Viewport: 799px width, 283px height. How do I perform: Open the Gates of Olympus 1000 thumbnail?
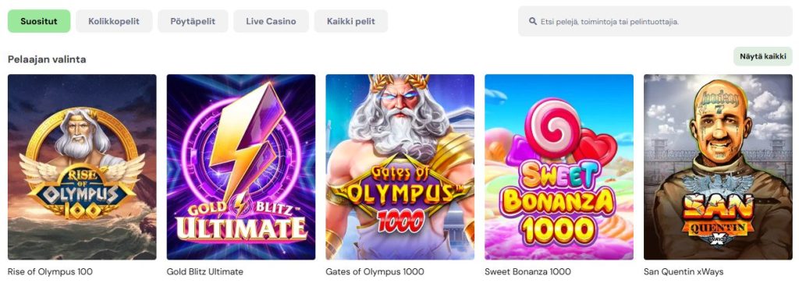click(400, 167)
